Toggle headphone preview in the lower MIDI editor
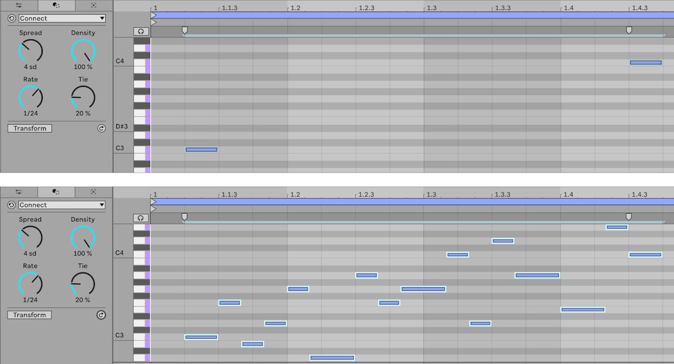This screenshot has width=674, height=364. click(141, 217)
